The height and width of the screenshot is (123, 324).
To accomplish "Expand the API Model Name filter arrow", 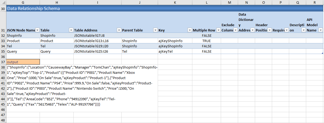I will point(320,30).
